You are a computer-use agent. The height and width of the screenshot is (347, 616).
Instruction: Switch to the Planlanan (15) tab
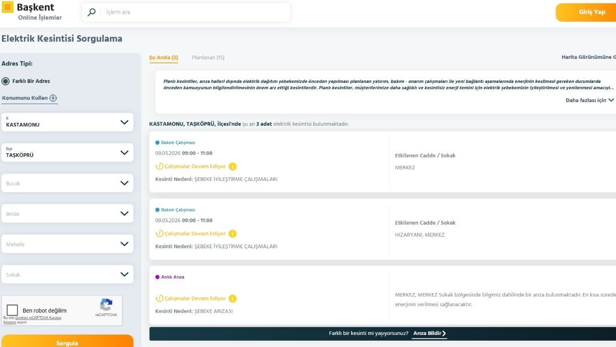click(208, 58)
